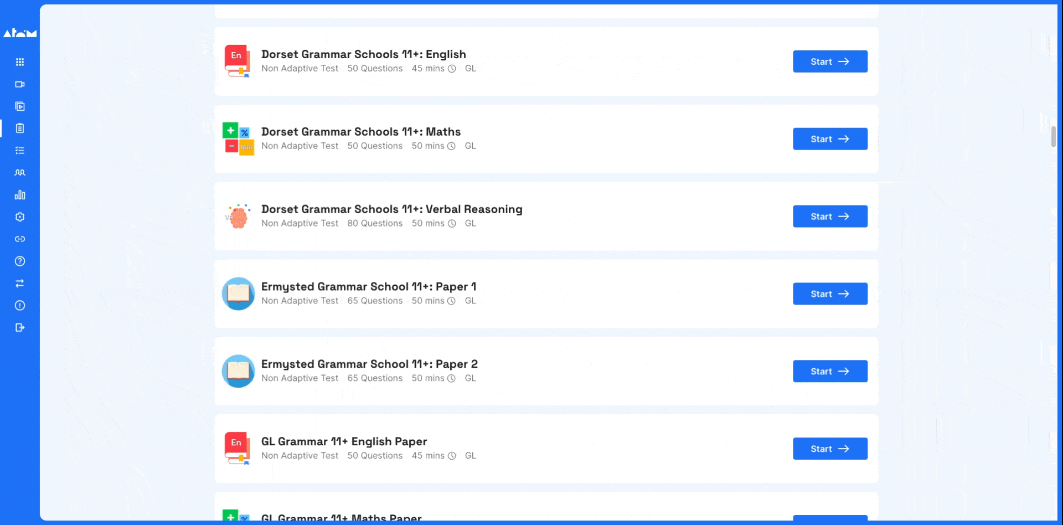This screenshot has height=525, width=1063.
Task: Click 'Non Adaptive Test' in Ermysted Paper 2 row
Action: 300,378
